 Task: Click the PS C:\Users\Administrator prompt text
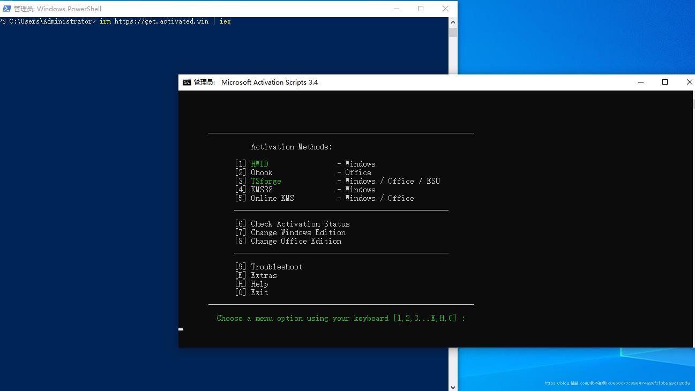click(47, 21)
